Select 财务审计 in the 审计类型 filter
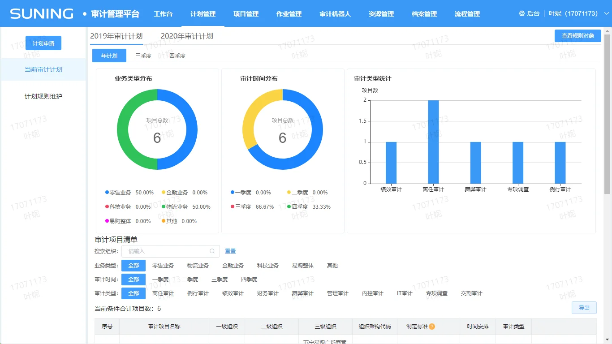The height and width of the screenshot is (344, 612). click(x=268, y=293)
